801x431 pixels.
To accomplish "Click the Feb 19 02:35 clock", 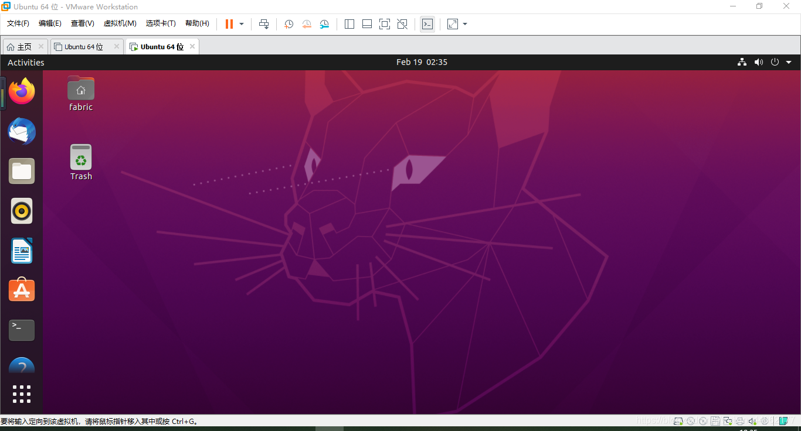I will point(422,62).
